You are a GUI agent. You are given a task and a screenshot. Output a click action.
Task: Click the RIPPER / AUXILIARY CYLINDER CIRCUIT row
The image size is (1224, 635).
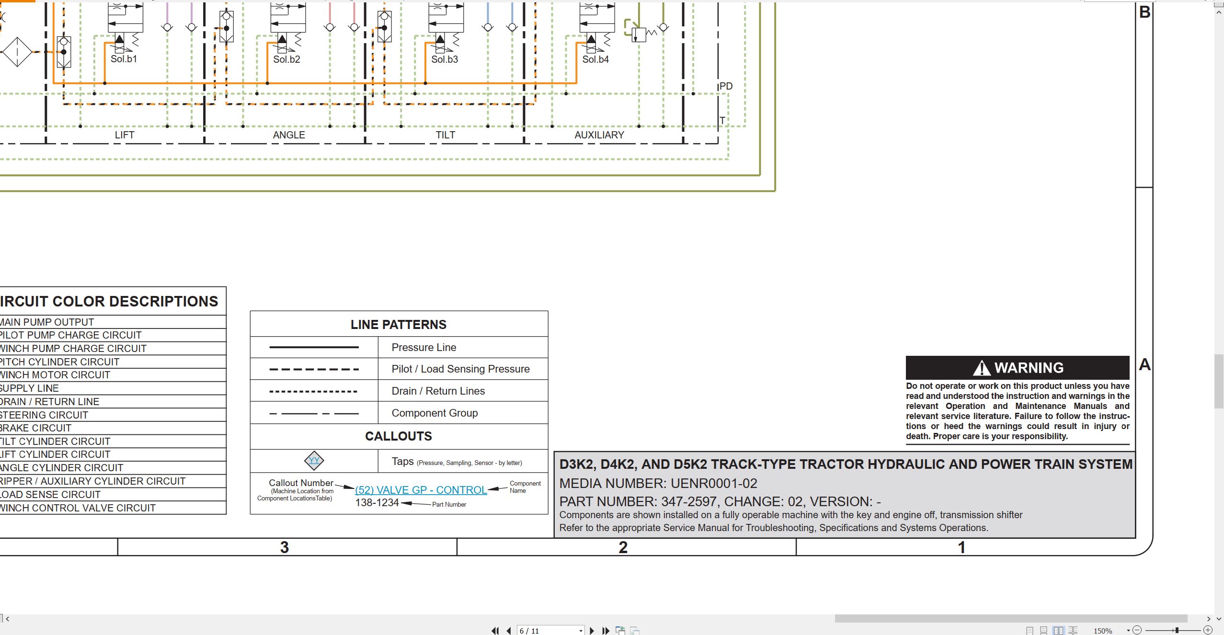coord(113,481)
